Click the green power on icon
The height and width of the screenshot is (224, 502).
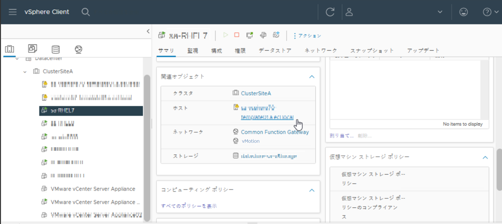point(225,35)
